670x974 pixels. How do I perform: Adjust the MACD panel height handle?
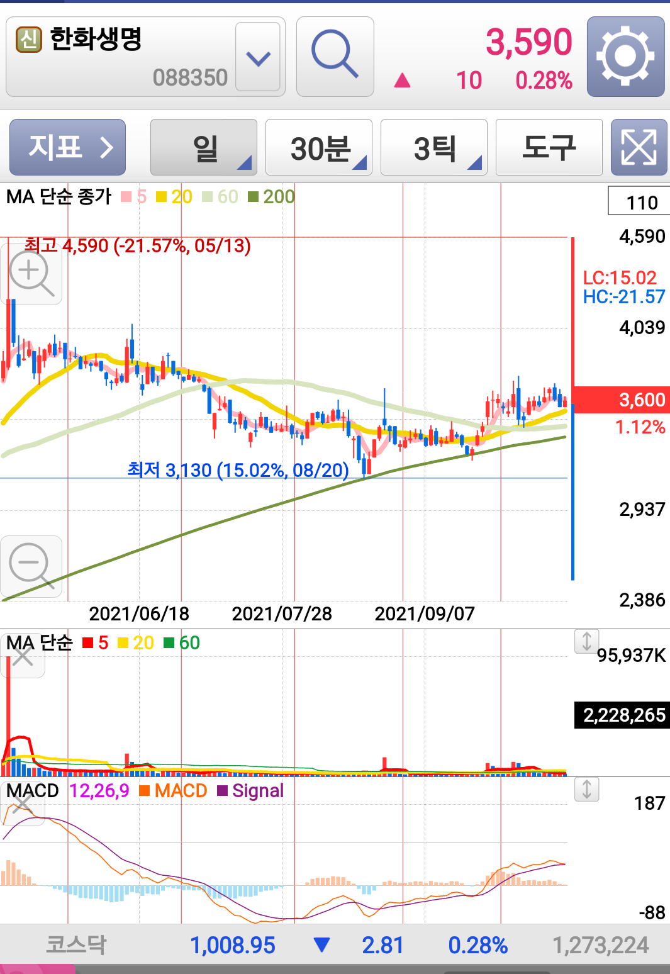pos(586,789)
